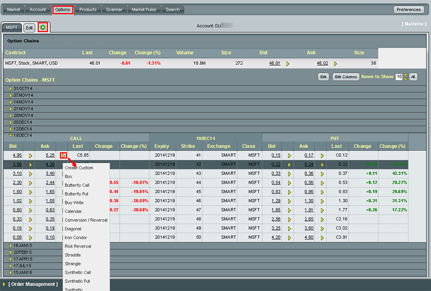This screenshot has width=431, height=291.
Task: Click arrow beside put bid 0.33
Action: pos(289,174)
